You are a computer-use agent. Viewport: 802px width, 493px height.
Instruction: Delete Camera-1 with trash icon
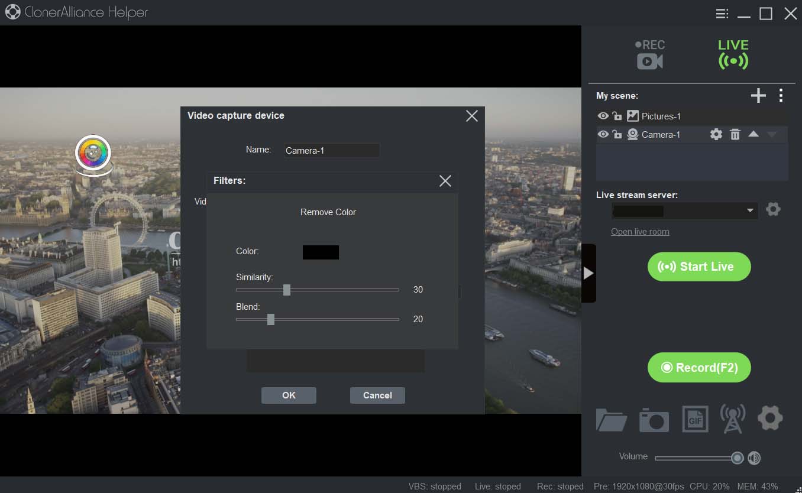pyautogui.click(x=735, y=134)
